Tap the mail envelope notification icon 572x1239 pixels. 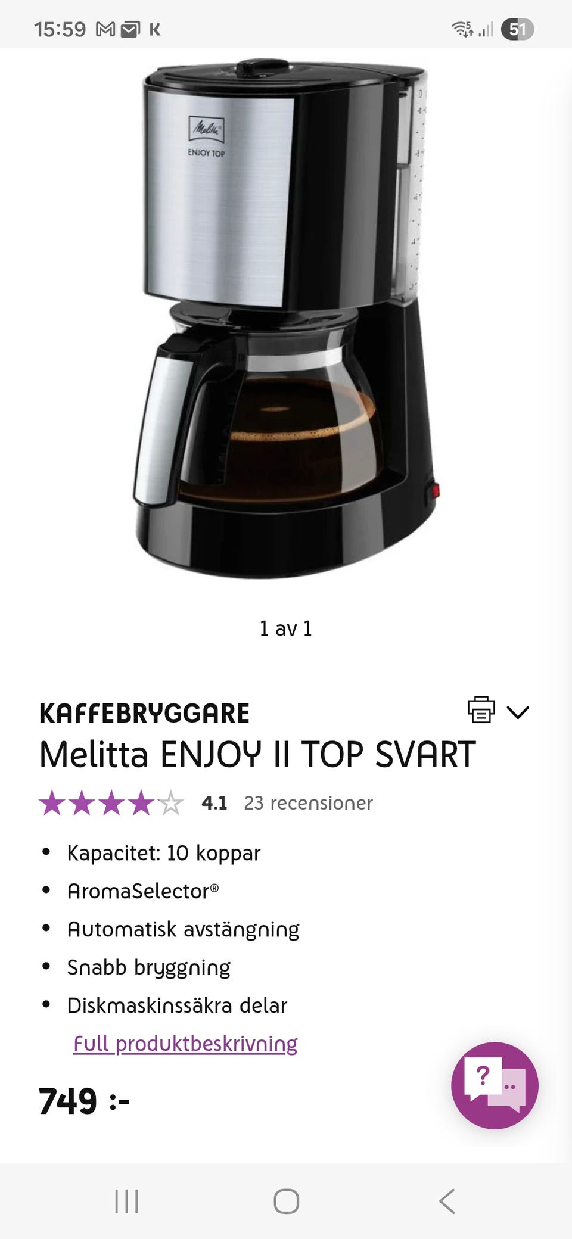pyautogui.click(x=130, y=29)
